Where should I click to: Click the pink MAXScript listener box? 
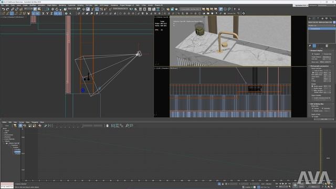coord(7,184)
